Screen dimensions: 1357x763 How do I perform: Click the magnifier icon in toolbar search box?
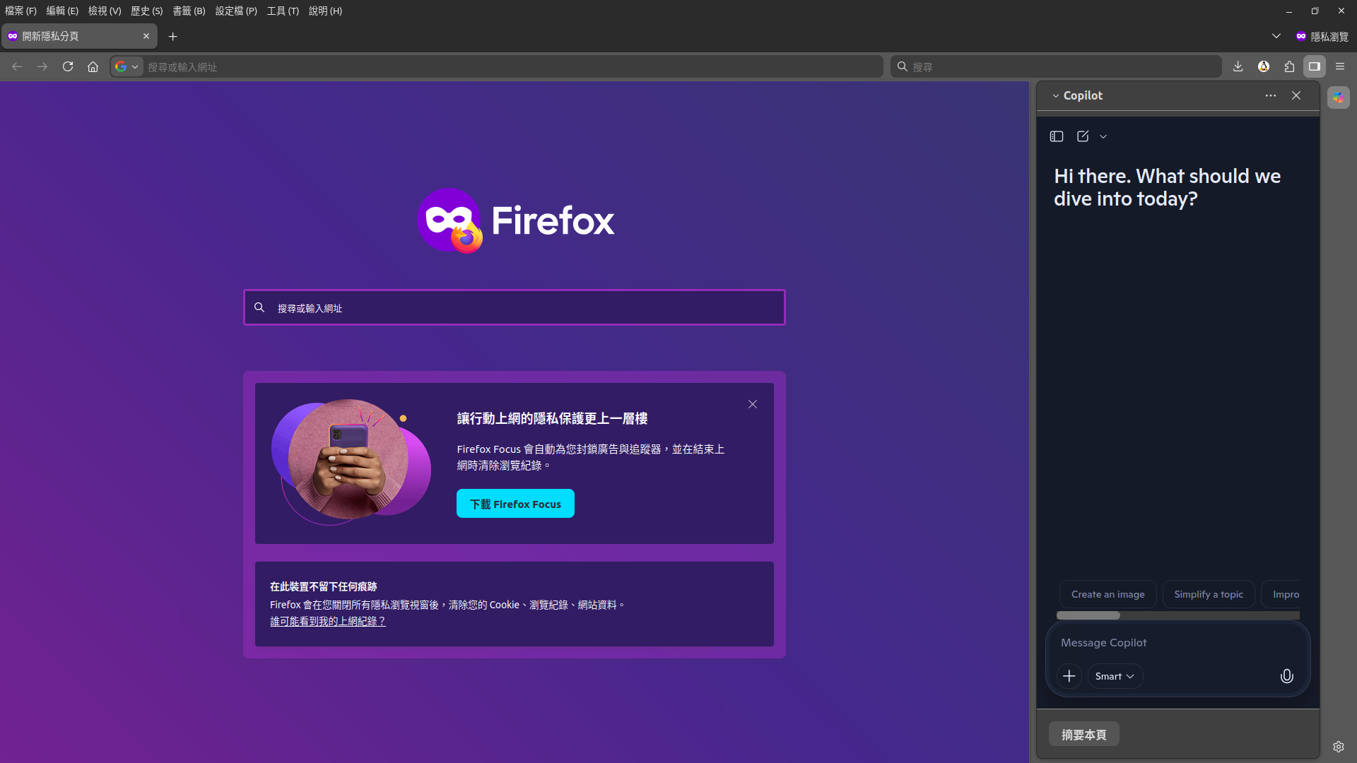903,66
